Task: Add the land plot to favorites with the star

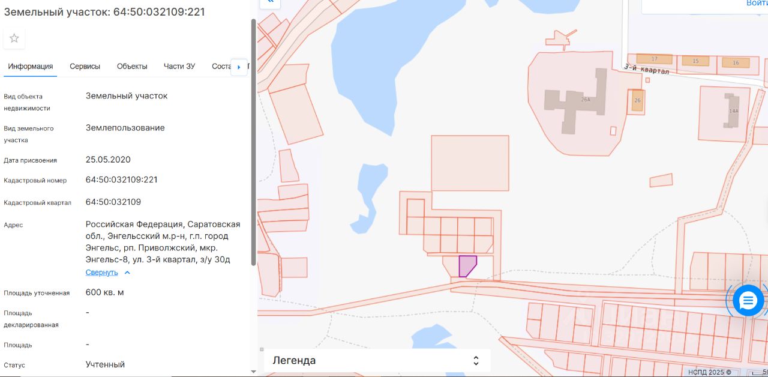Action: click(x=14, y=38)
